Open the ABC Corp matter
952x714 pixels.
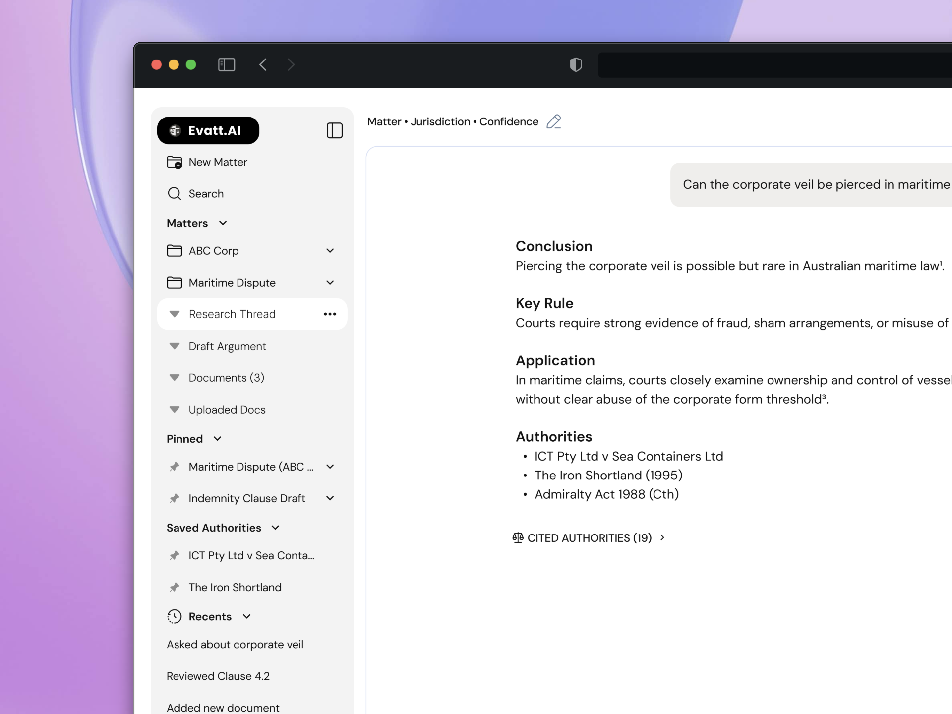click(x=214, y=251)
